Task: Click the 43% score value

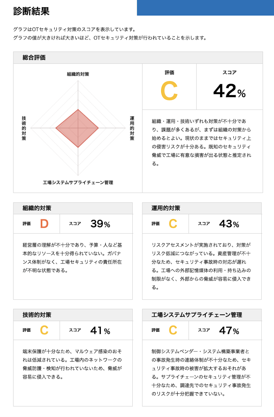Action: 229,224
